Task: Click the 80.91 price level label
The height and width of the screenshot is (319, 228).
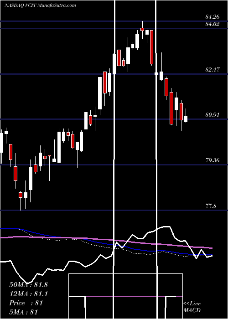Action: (x=212, y=115)
